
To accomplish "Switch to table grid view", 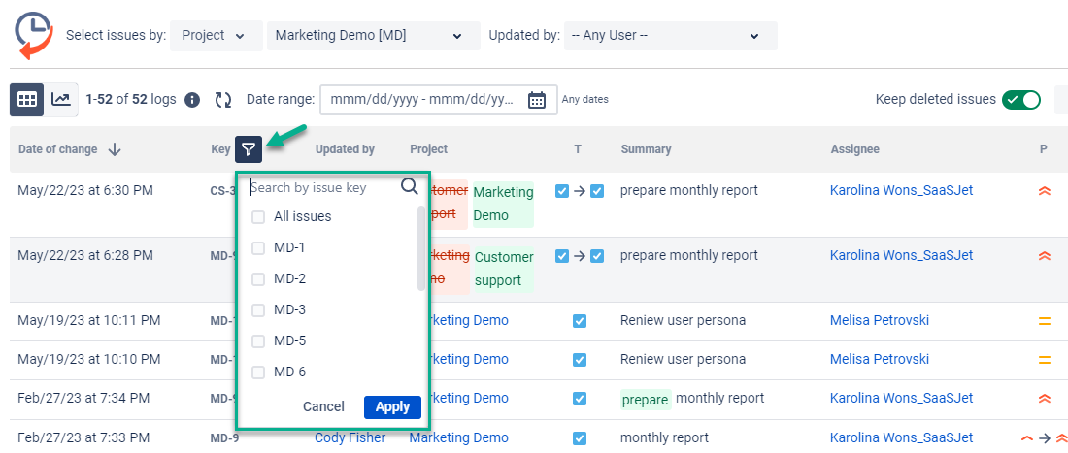I will (27, 99).
